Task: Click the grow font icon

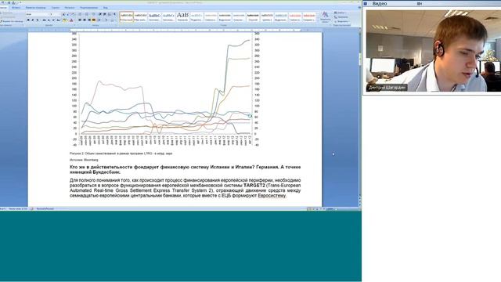Action: [63, 14]
